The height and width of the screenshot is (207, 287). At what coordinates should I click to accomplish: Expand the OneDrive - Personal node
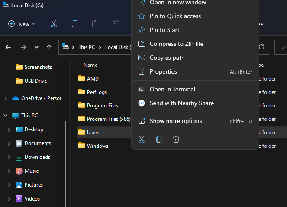6,98
